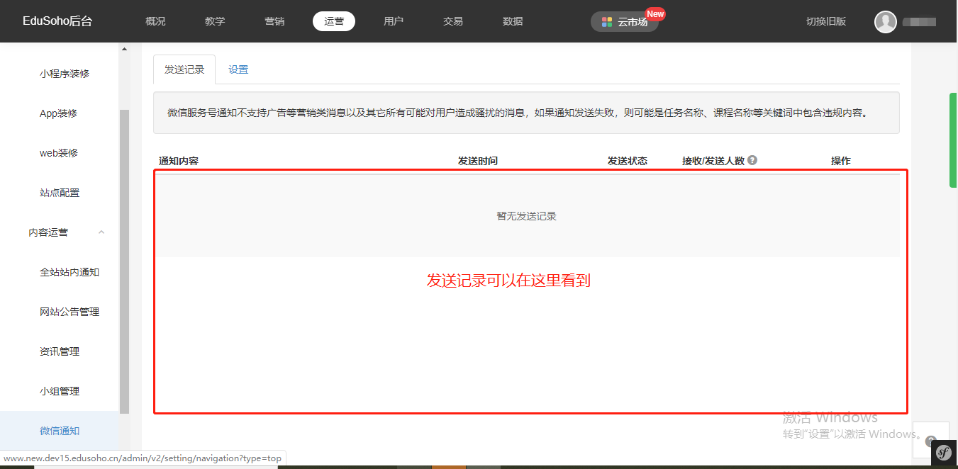Click the 切换旧版 link
Image resolution: width=958 pixels, height=469 pixels.
pyautogui.click(x=826, y=21)
